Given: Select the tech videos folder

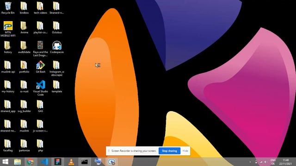Looking at the screenshot, I should [x=40, y=8].
